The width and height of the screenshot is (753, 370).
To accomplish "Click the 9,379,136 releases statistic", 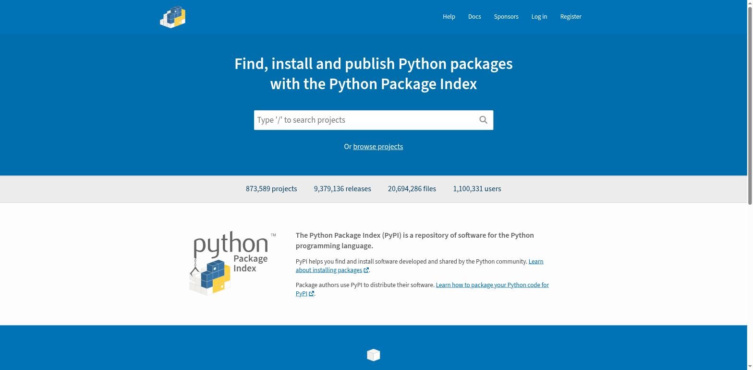I will (342, 189).
